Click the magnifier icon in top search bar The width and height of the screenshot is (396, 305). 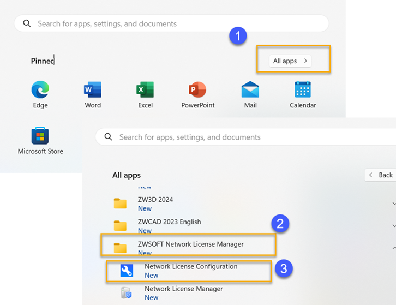coord(27,23)
